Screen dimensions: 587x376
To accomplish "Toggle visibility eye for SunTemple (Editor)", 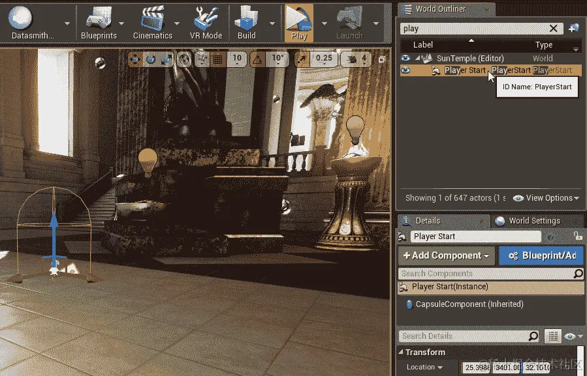I will click(x=405, y=58).
